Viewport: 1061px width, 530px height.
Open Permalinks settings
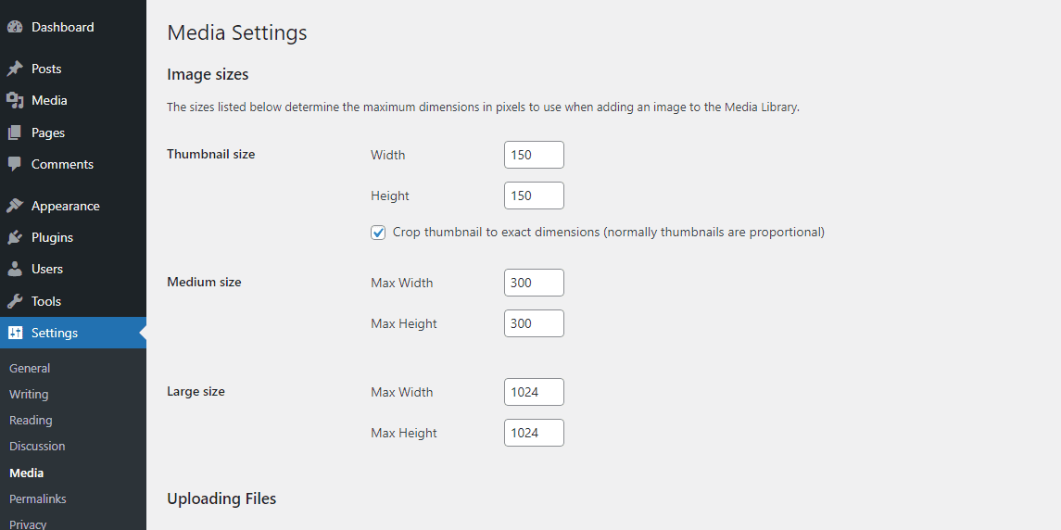38,498
